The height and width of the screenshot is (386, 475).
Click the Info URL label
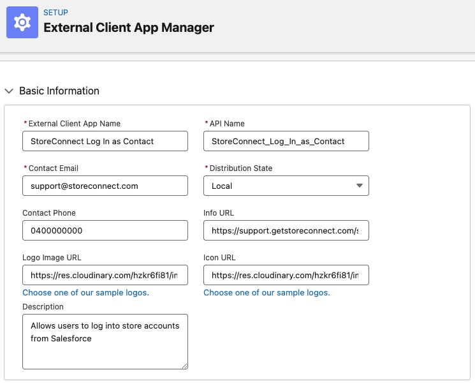pos(219,213)
